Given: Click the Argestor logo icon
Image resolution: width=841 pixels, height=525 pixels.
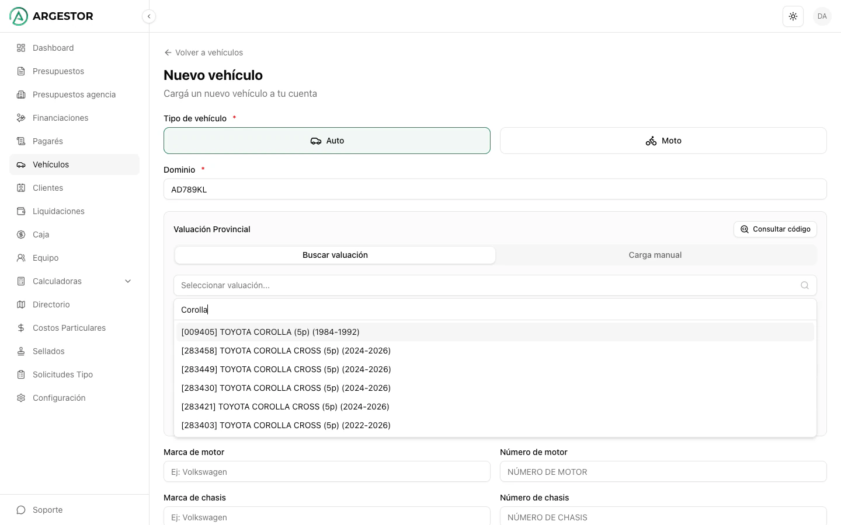Looking at the screenshot, I should (19, 16).
